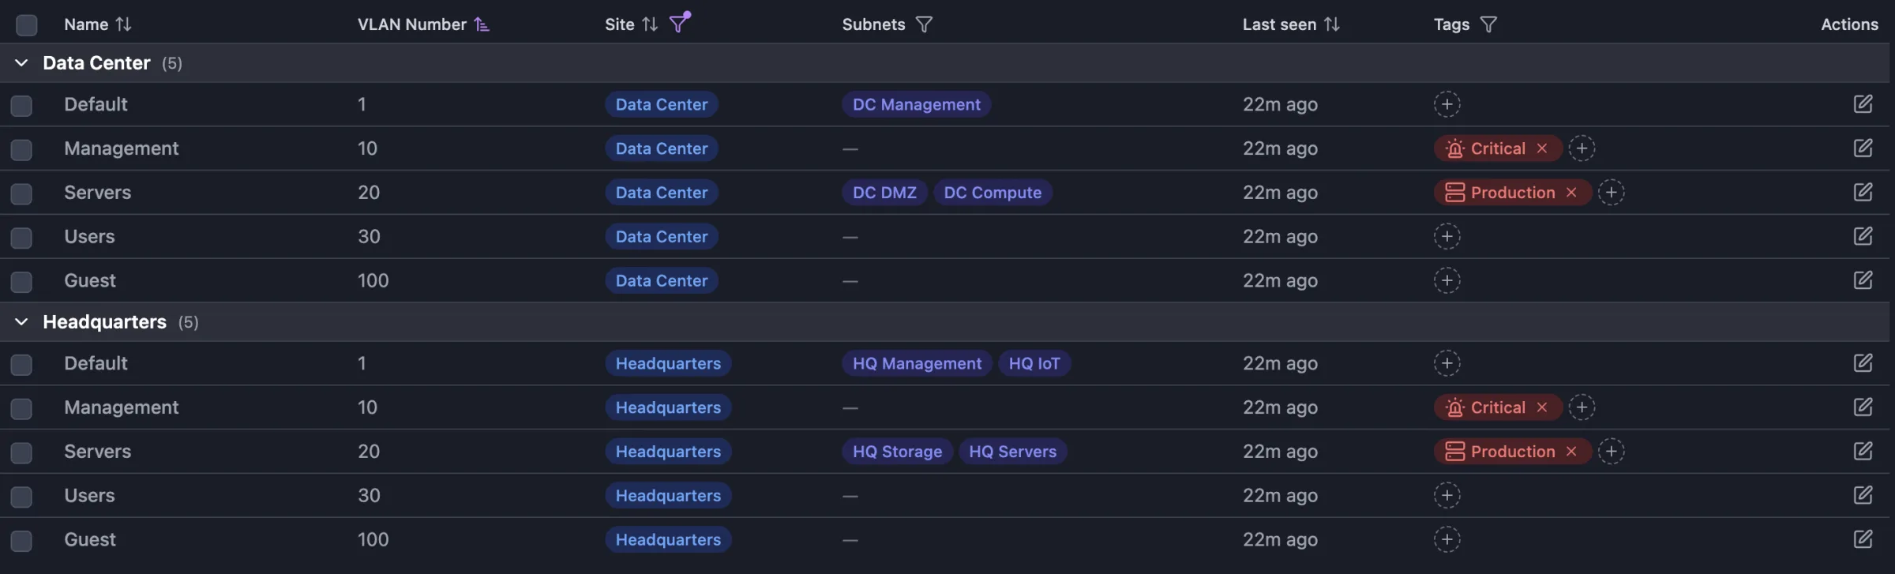Open the HQ Storage subnet chip
1895x574 pixels.
898,452
